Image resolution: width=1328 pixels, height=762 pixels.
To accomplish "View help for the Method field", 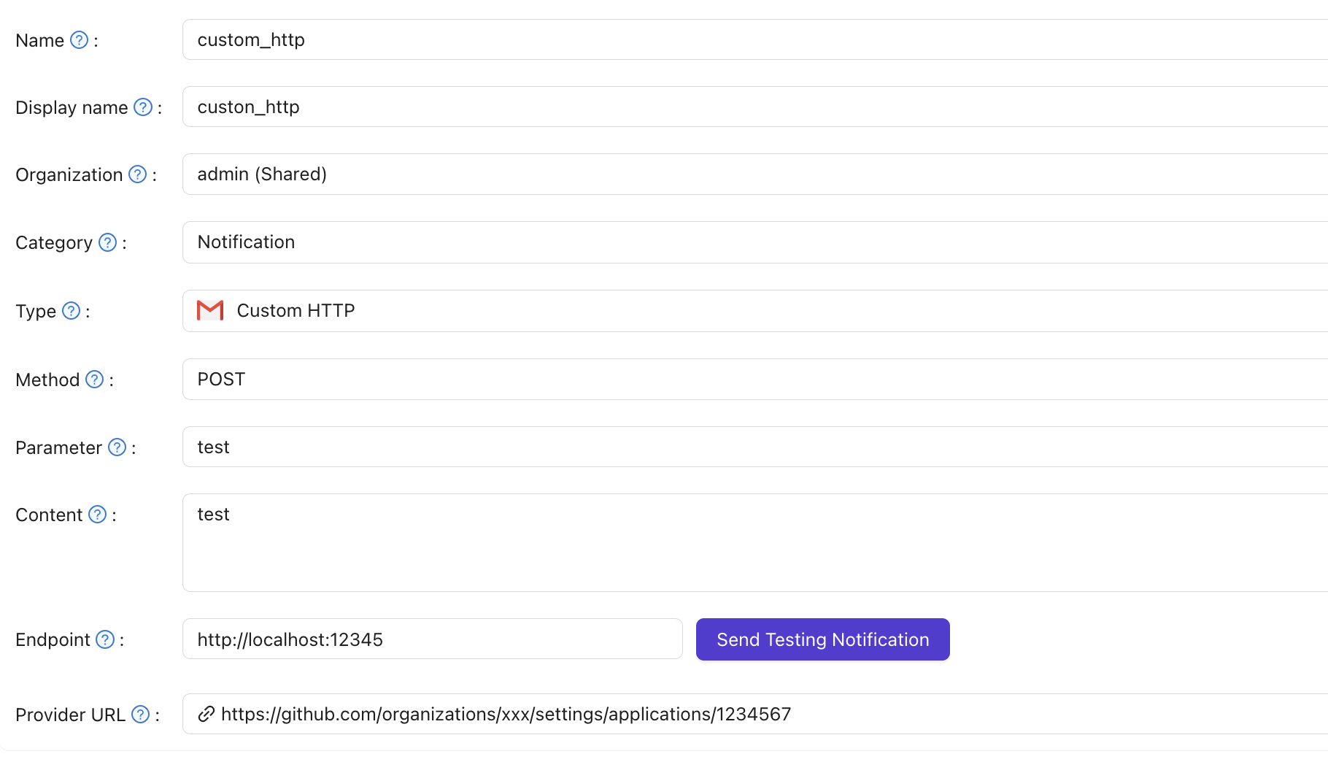I will point(94,380).
